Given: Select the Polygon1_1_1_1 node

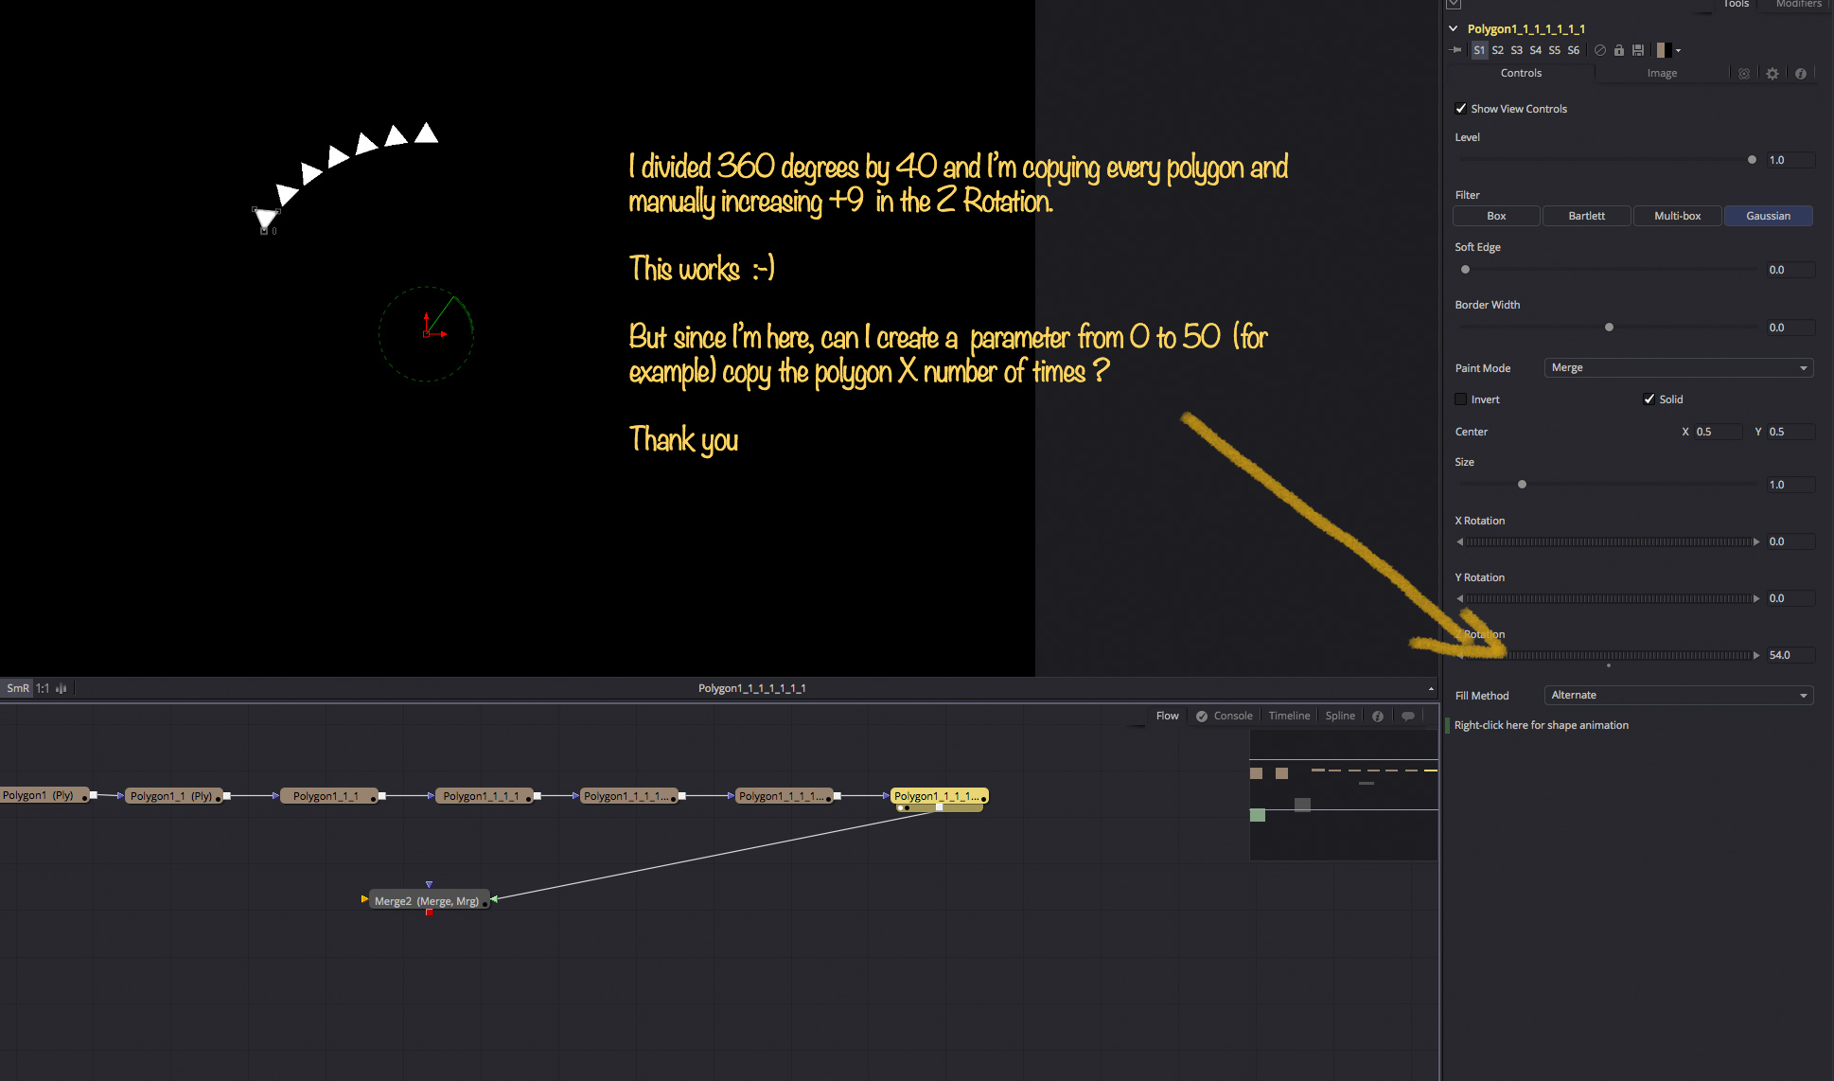Looking at the screenshot, I should tap(484, 796).
